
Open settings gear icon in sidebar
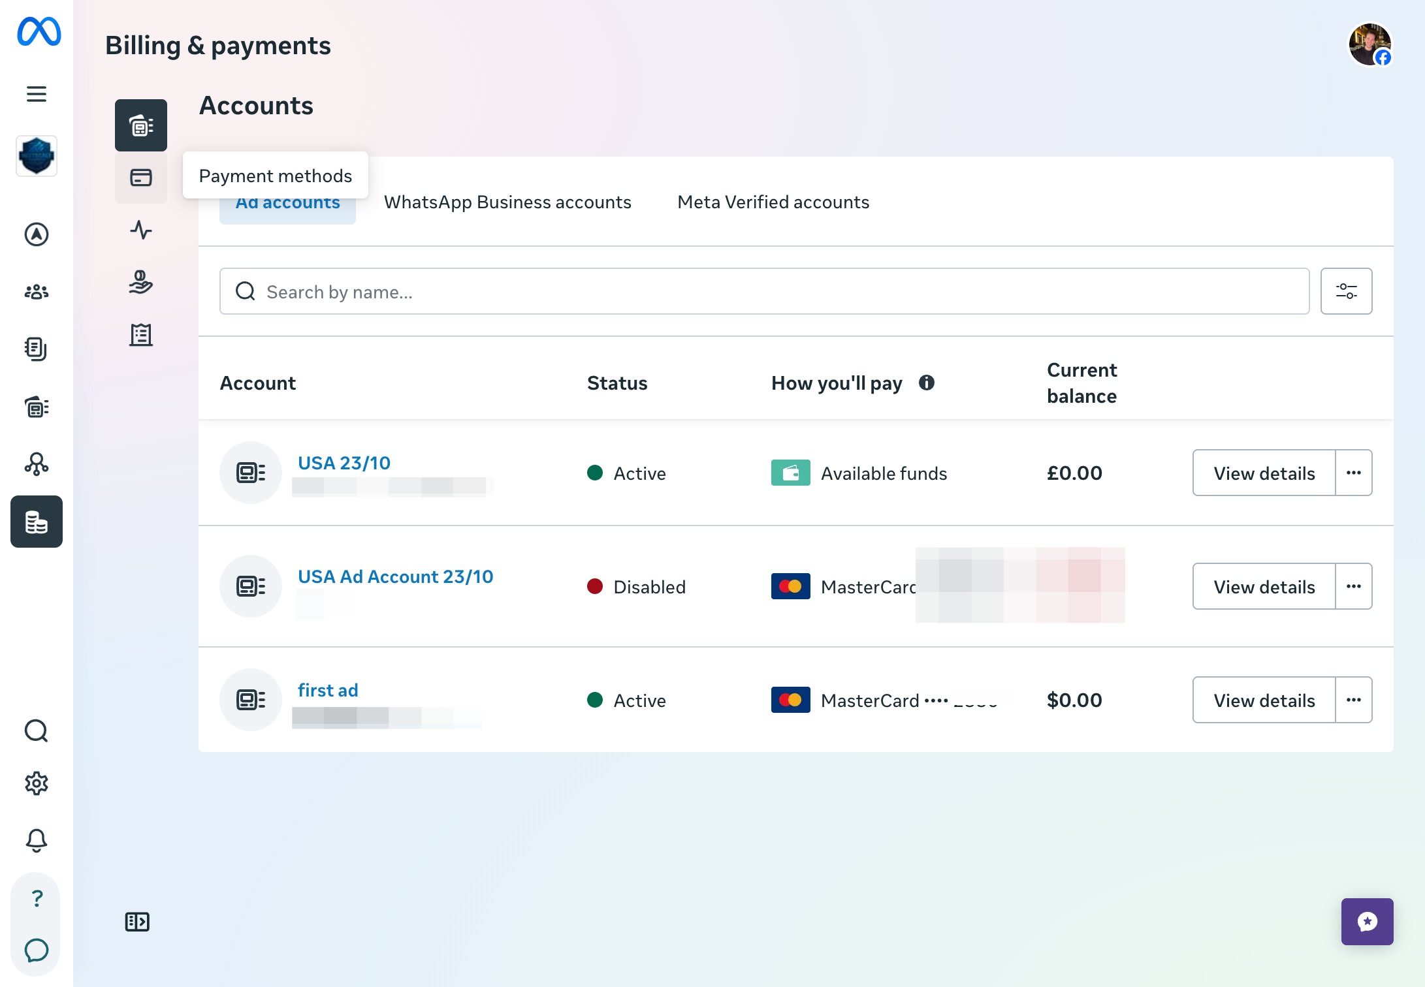tap(37, 783)
